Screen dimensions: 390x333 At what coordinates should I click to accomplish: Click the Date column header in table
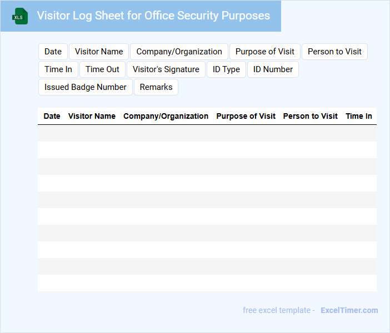[x=52, y=116]
